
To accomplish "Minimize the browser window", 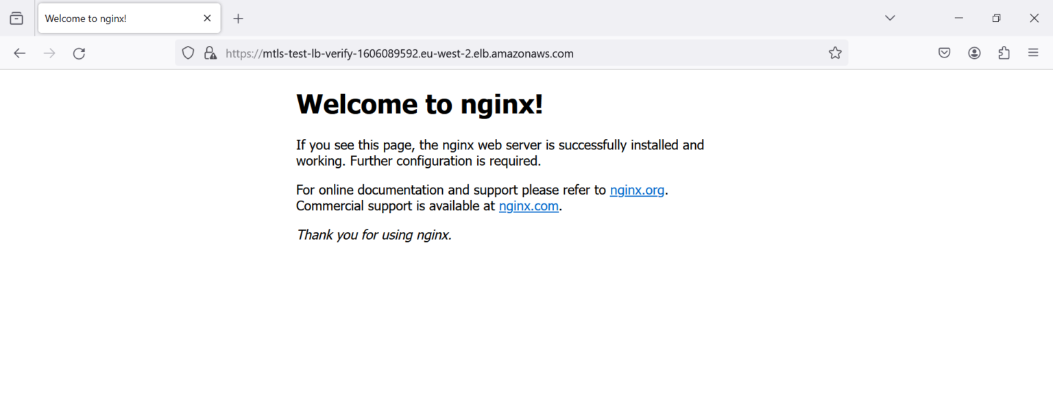I will tap(959, 18).
